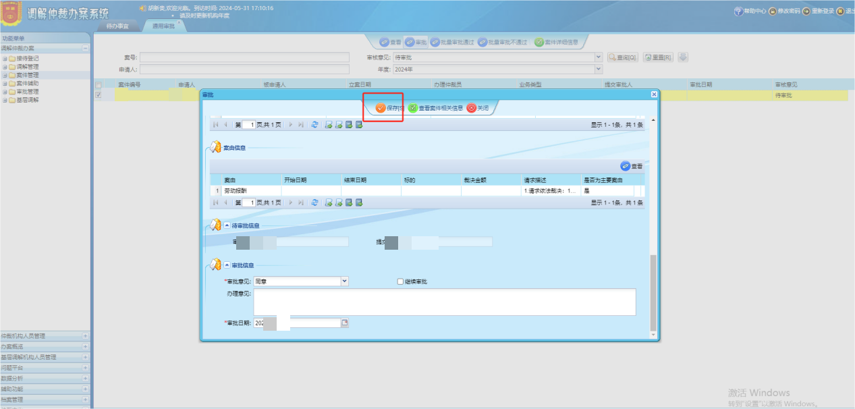Switch to the 待办事宜 tab
This screenshot has width=855, height=409.
(117, 26)
